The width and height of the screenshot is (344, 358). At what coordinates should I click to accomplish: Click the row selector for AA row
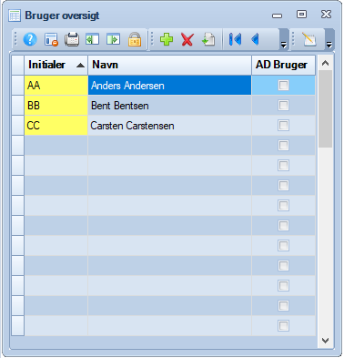tap(18, 86)
